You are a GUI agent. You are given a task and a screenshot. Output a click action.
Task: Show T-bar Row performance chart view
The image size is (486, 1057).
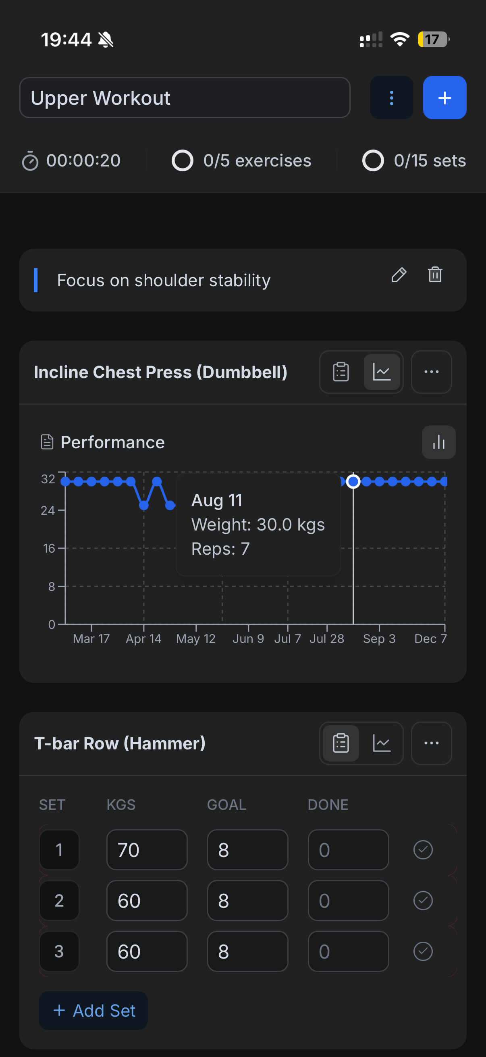[x=381, y=743]
